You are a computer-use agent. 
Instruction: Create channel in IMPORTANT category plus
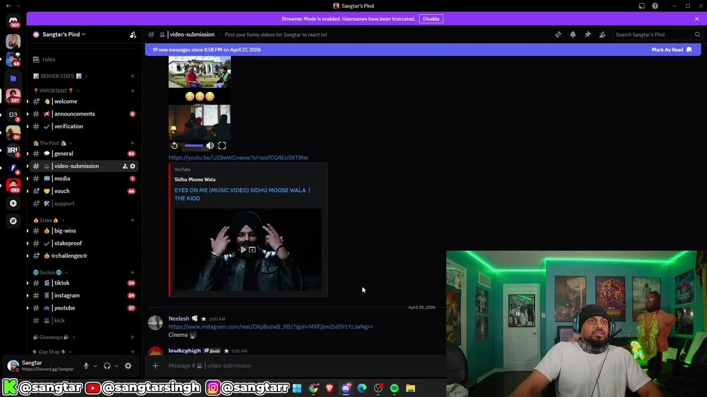coord(133,90)
